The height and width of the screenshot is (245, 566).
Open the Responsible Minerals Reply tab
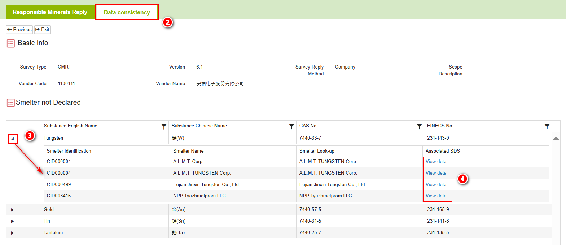tap(50, 12)
